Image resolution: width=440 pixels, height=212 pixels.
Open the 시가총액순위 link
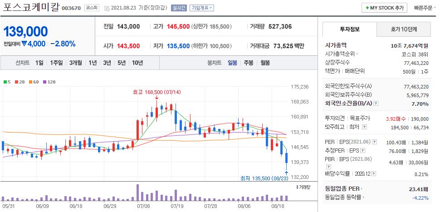click(342, 54)
